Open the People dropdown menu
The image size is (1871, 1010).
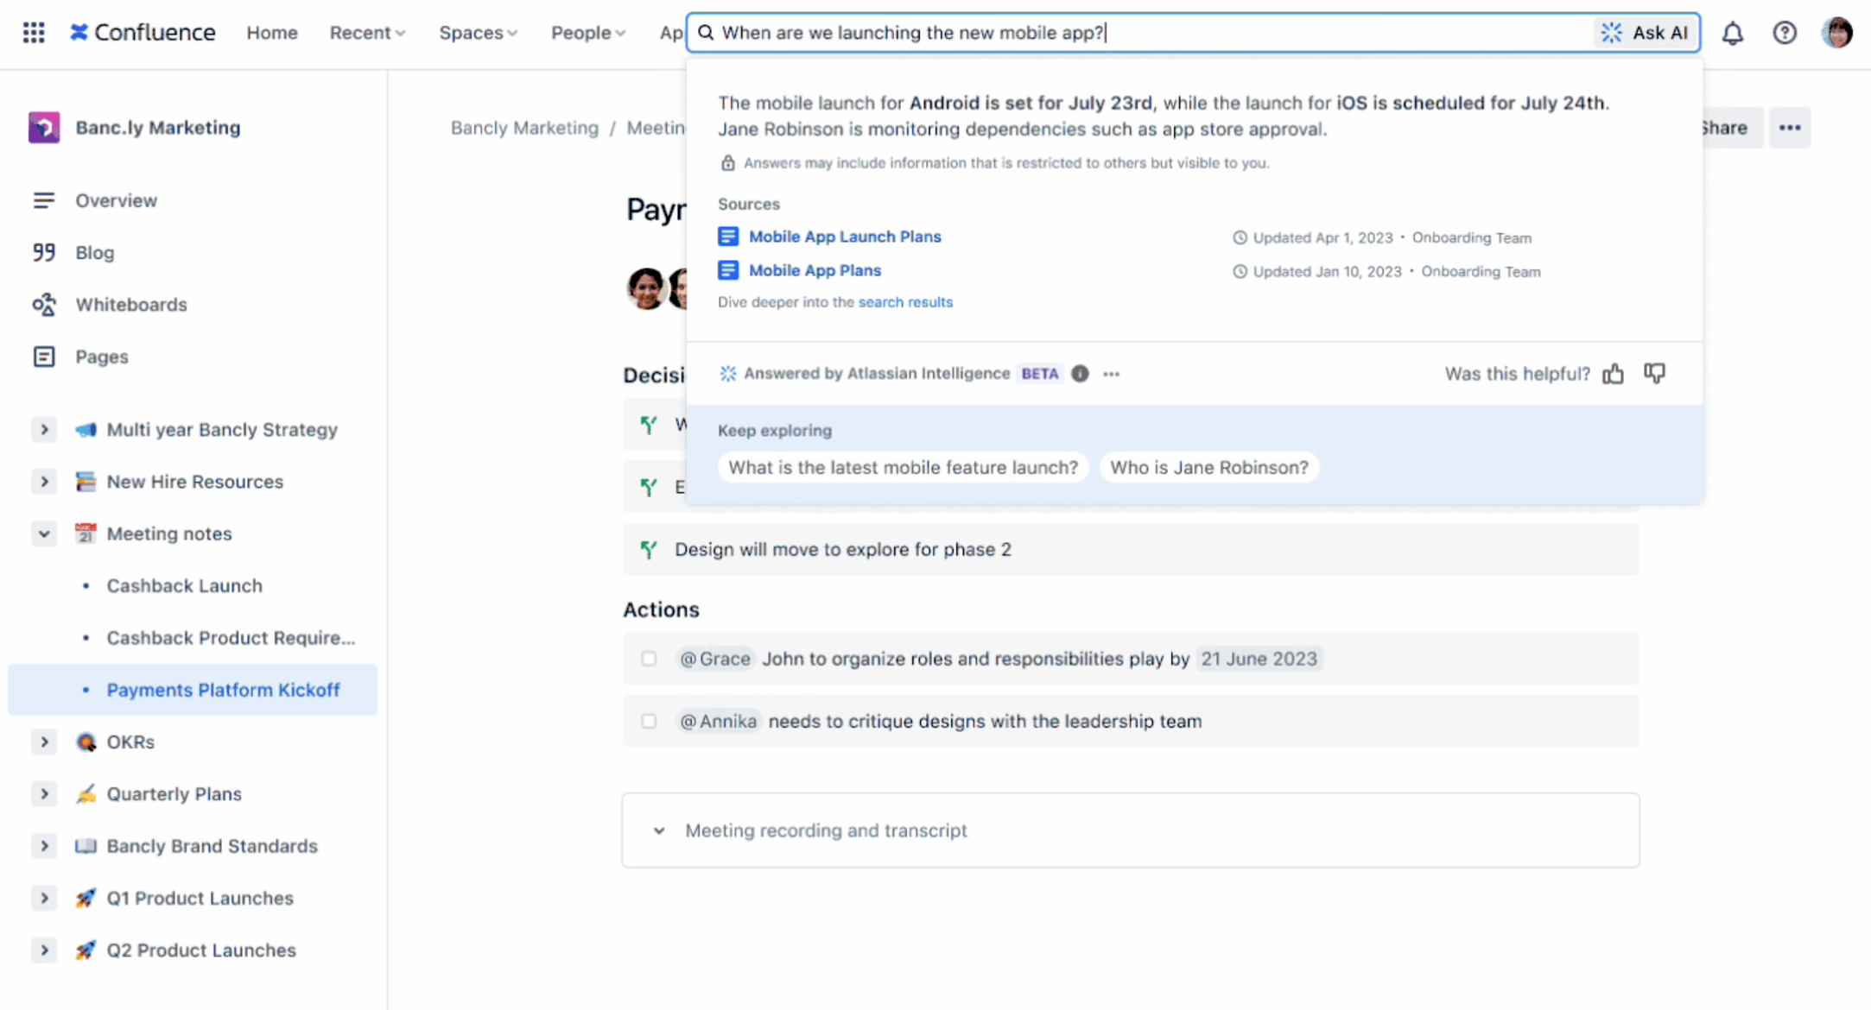[587, 33]
